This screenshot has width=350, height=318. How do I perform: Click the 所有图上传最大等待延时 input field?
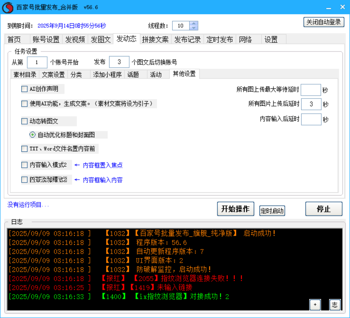click(x=310, y=89)
